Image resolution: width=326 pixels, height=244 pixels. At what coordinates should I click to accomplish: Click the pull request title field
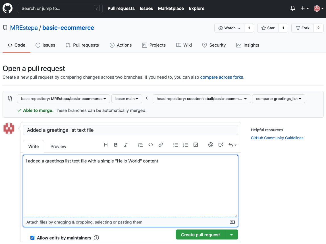pyautogui.click(x=130, y=130)
